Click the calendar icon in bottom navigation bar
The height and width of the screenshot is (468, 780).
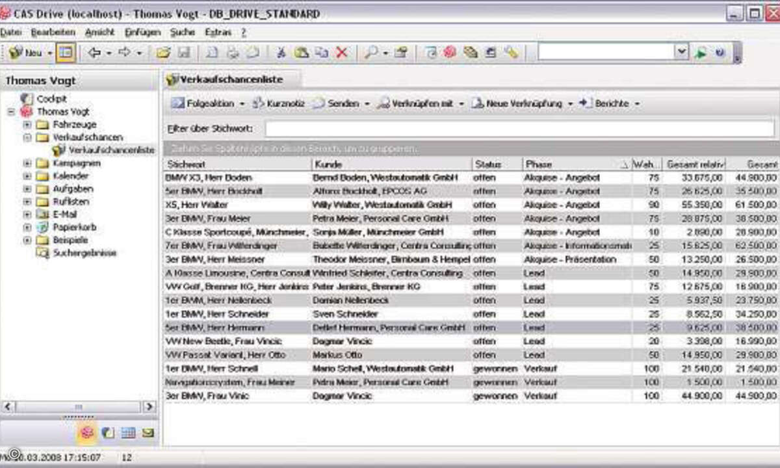click(129, 432)
